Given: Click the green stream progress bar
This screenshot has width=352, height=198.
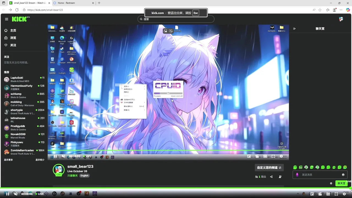Looking at the screenshot, I should tap(176, 188).
